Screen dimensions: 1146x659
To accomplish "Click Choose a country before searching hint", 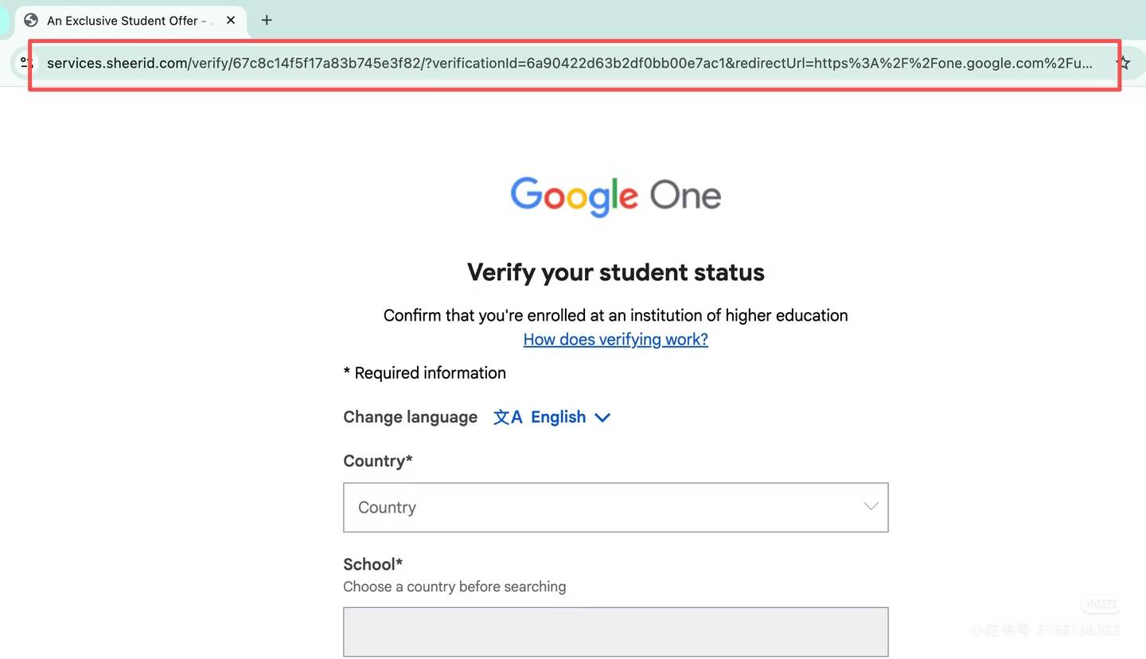I will (x=454, y=587).
